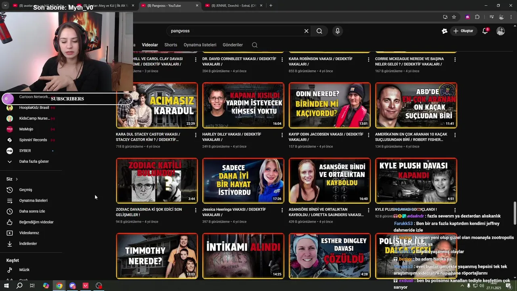Click the install app icon in the address bar
The height and width of the screenshot is (291, 517).
[445, 17]
